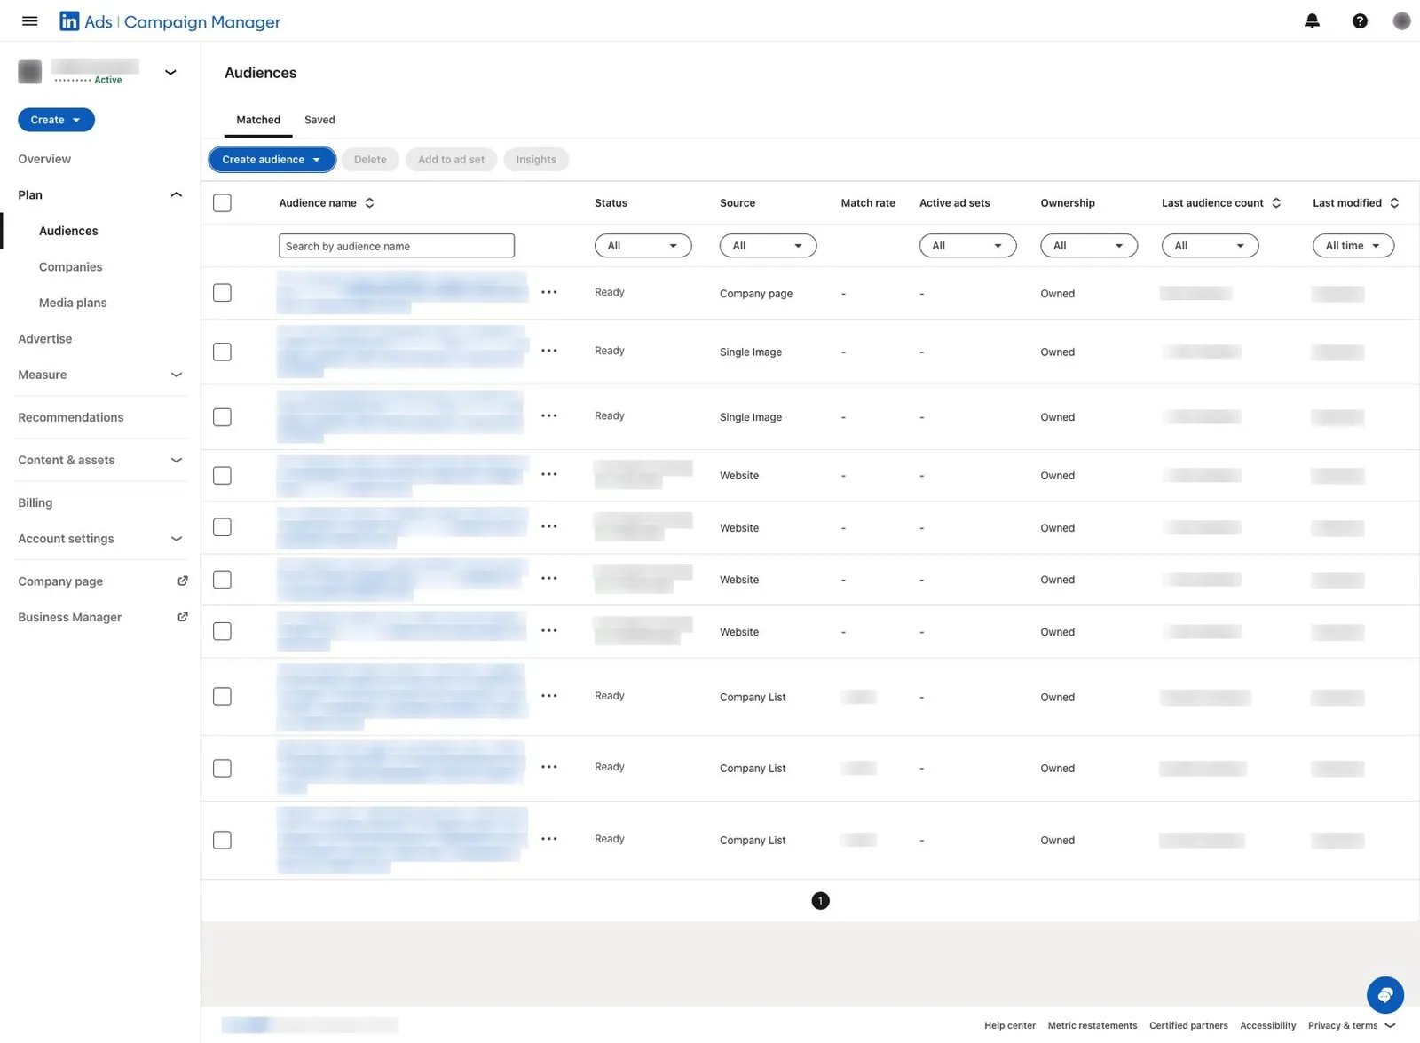Open Media plans in sidebar
Screen dimensions: 1420x1043
click(x=73, y=303)
